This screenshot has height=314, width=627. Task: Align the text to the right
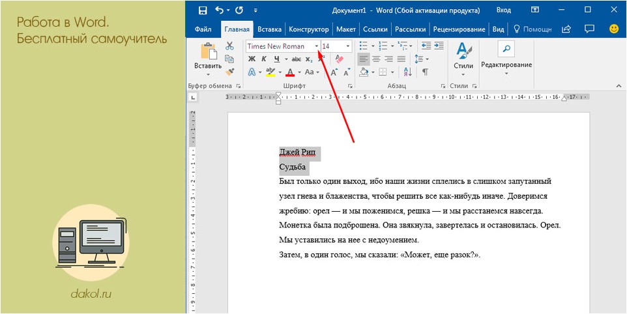(x=388, y=59)
